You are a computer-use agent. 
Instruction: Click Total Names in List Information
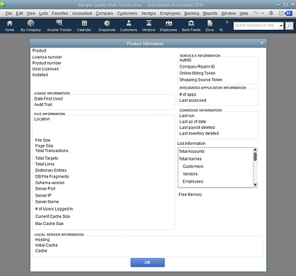[190, 159]
